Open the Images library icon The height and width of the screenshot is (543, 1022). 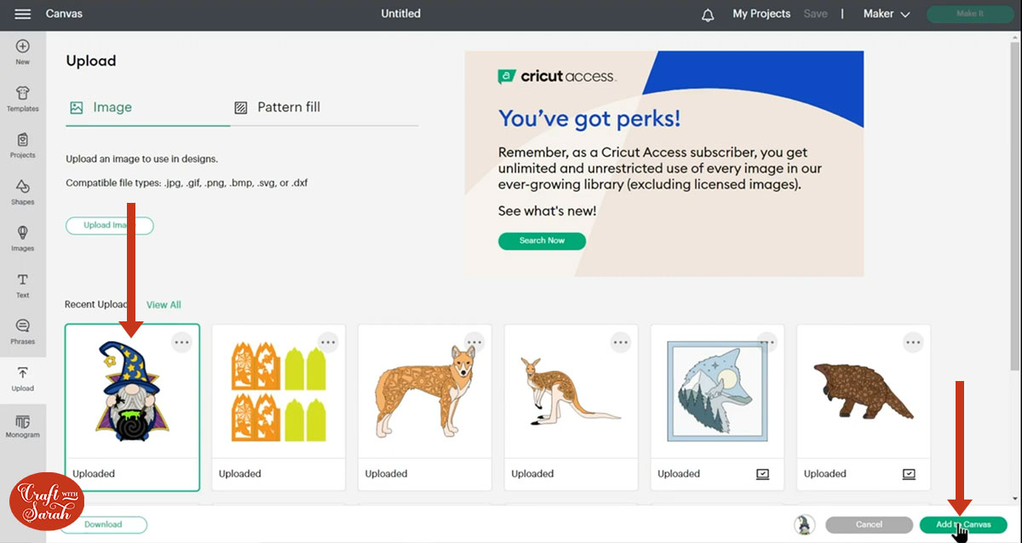pos(23,238)
